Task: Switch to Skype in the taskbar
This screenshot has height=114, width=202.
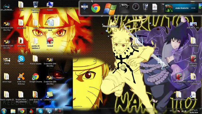Action: pos(40,111)
